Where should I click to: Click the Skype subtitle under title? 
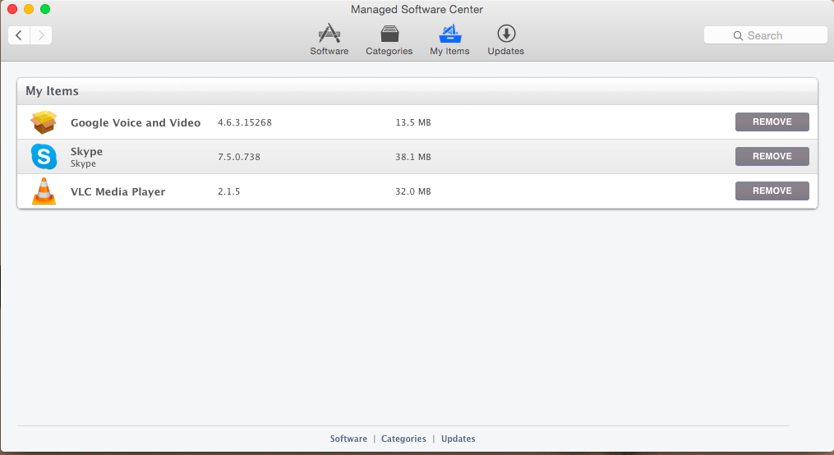coord(84,163)
